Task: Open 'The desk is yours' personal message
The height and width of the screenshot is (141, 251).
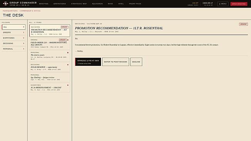Action: [50, 56]
